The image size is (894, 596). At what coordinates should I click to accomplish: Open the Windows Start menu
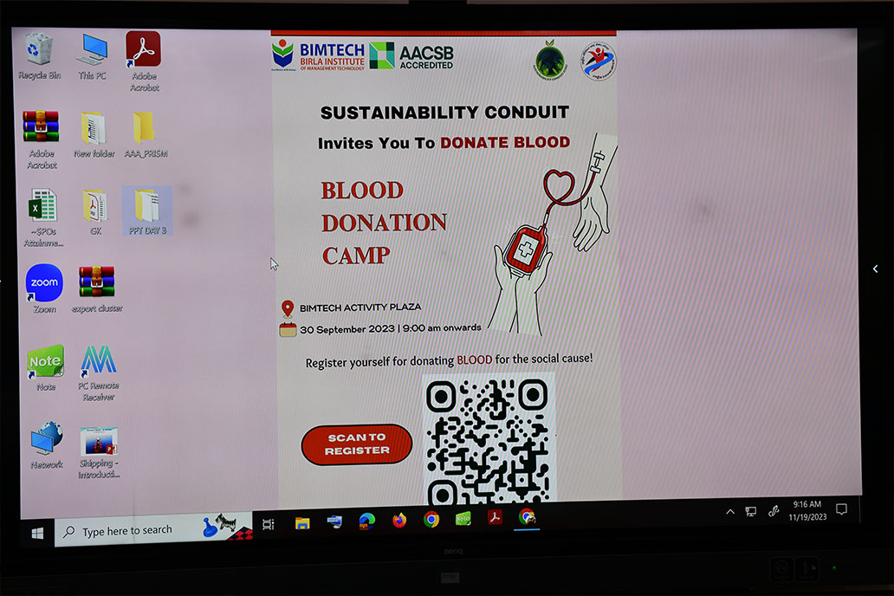point(38,533)
